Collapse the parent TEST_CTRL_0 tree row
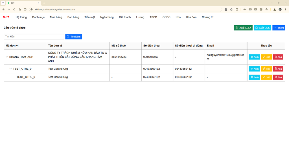Image resolution: width=289 pixels, height=155 pixels. pos(10,69)
